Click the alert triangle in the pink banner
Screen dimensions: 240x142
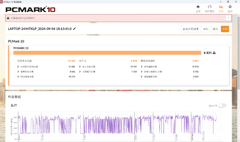[x=8, y=18]
